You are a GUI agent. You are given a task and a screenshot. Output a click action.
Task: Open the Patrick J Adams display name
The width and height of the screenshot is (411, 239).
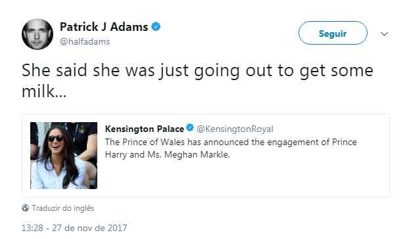(x=104, y=27)
